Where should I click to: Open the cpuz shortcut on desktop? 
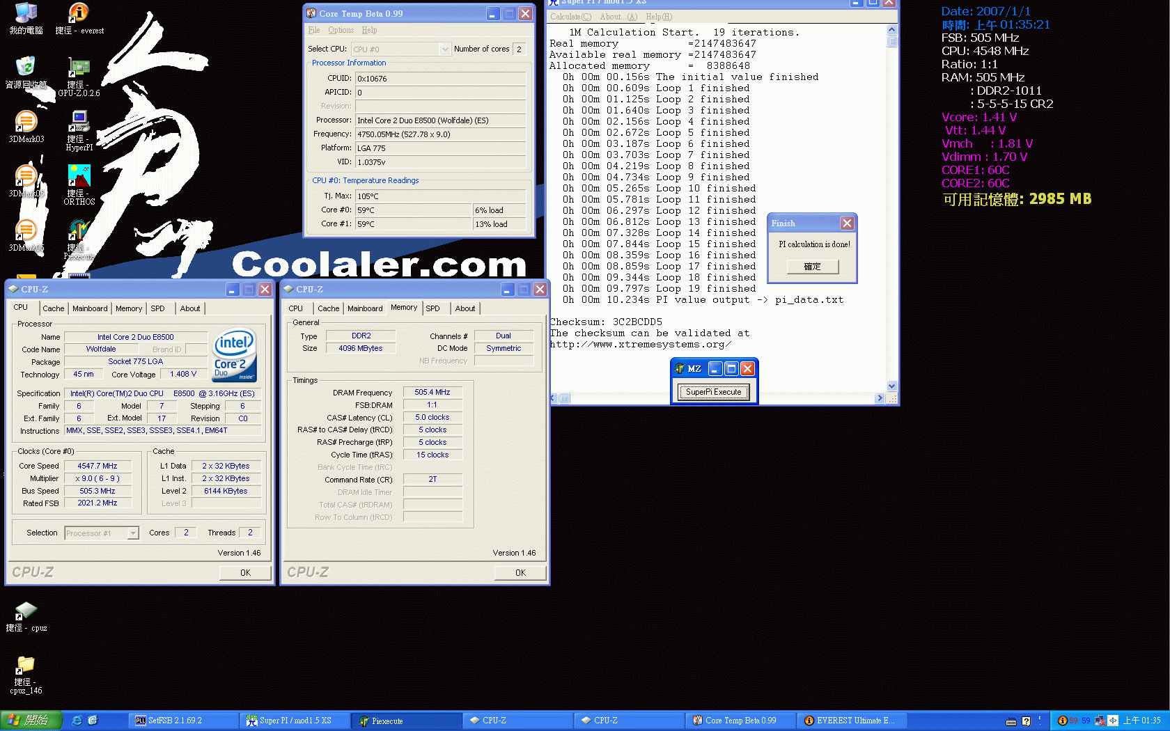point(26,617)
